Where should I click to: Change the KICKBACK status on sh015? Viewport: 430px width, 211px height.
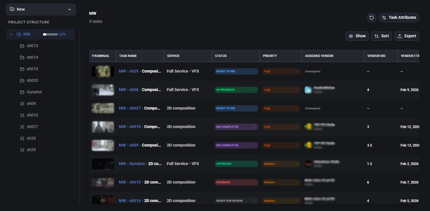(236, 182)
